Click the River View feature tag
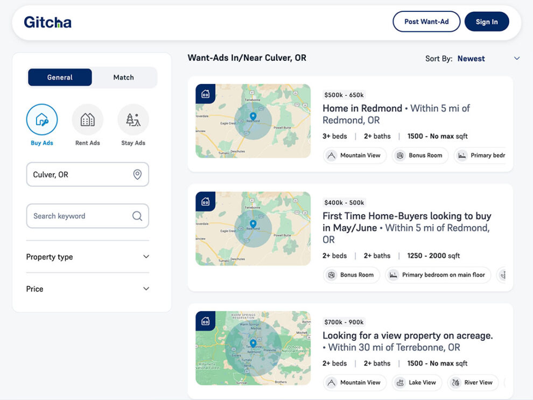The width and height of the screenshot is (533, 400). click(472, 383)
